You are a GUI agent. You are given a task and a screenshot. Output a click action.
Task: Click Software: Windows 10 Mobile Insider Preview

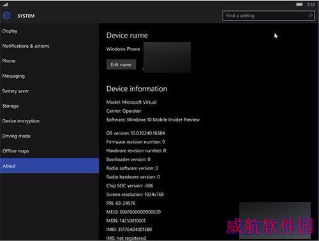153,120
